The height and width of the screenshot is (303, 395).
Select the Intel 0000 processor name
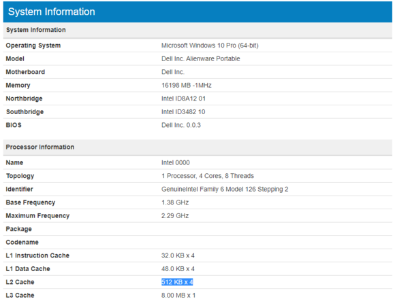(x=176, y=163)
